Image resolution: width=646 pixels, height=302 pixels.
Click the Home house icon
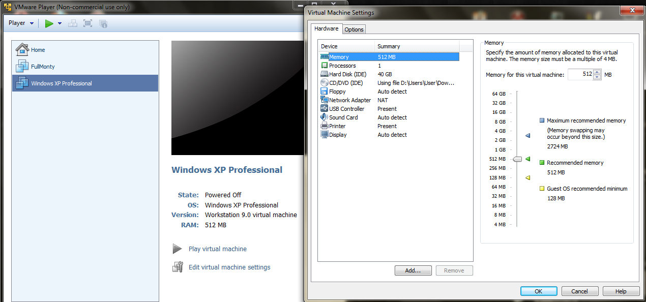22,49
